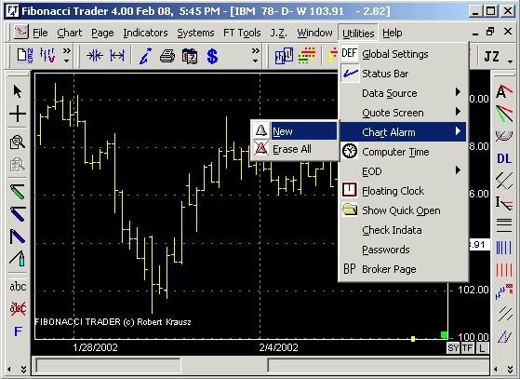520x379 pixels.
Task: Toggle the SY button below chart
Action: tap(453, 348)
